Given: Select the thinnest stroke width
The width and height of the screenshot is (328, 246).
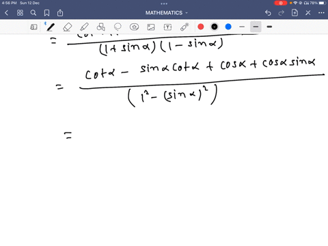Looking at the screenshot, I should pos(242,27).
